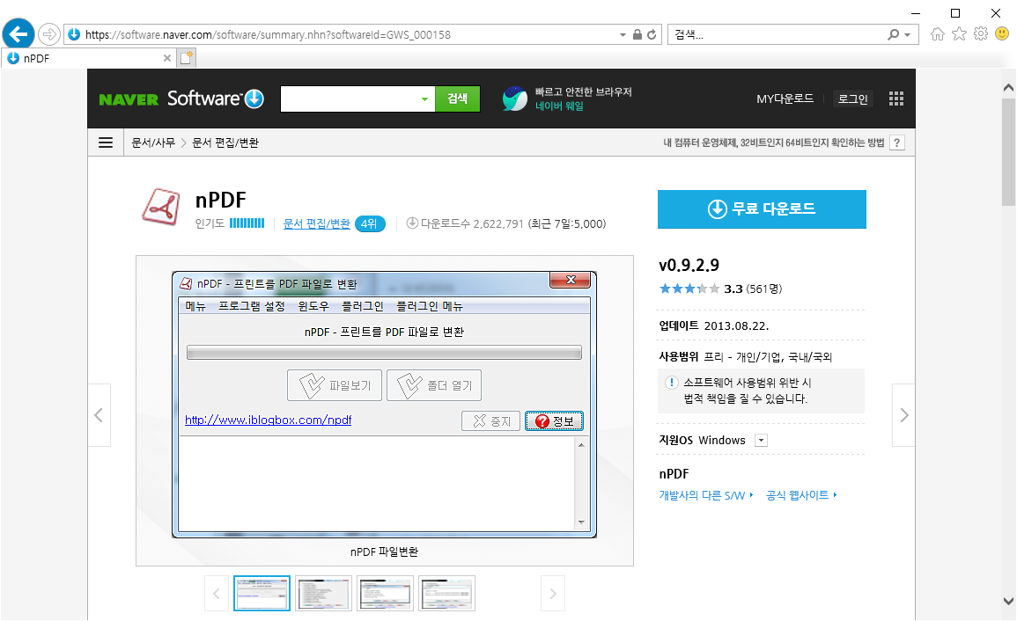1017x621 pixels.
Task: Click the magnifier icon in browser search box
Action: pos(894,34)
